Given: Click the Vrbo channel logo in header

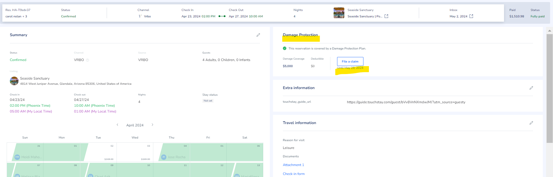Looking at the screenshot, I should click(140, 16).
